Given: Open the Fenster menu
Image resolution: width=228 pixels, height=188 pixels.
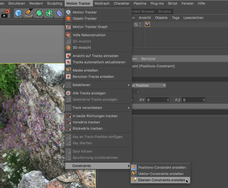Looking at the screenshot, I should click(188, 3).
